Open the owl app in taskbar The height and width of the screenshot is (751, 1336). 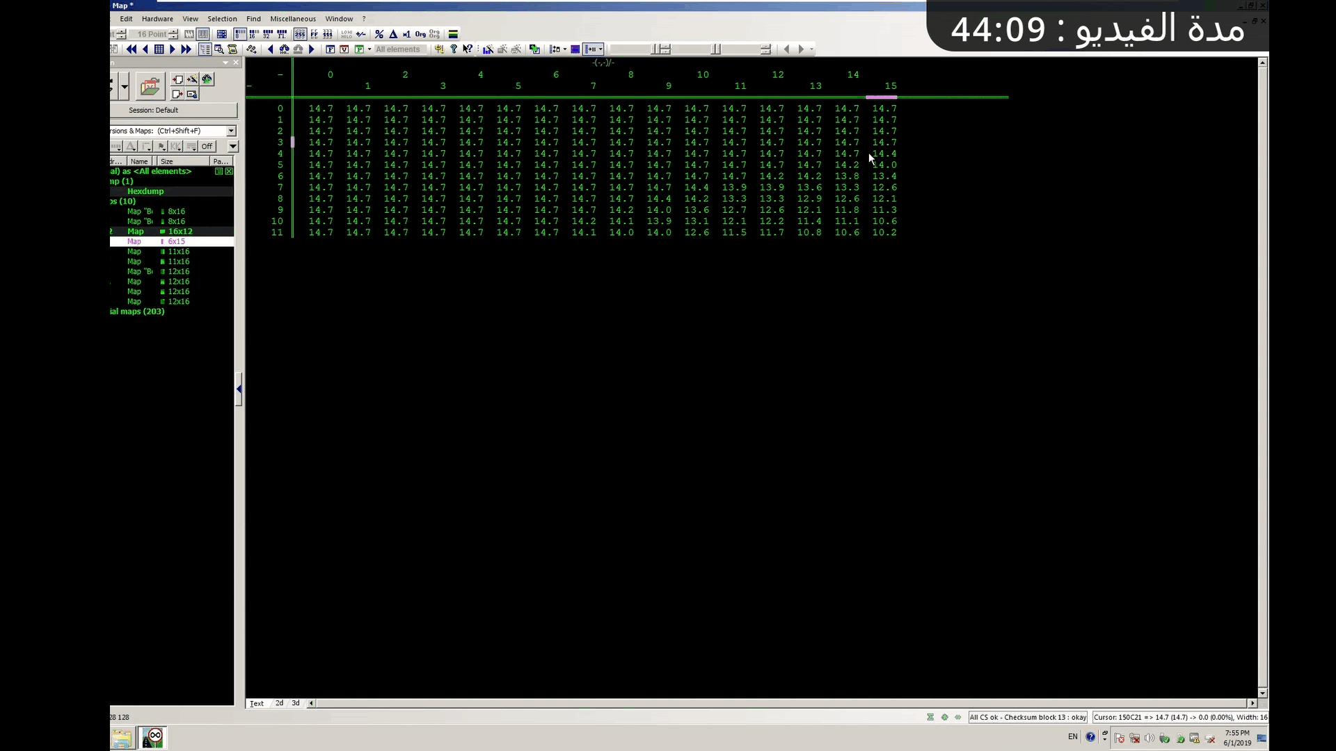[153, 737]
